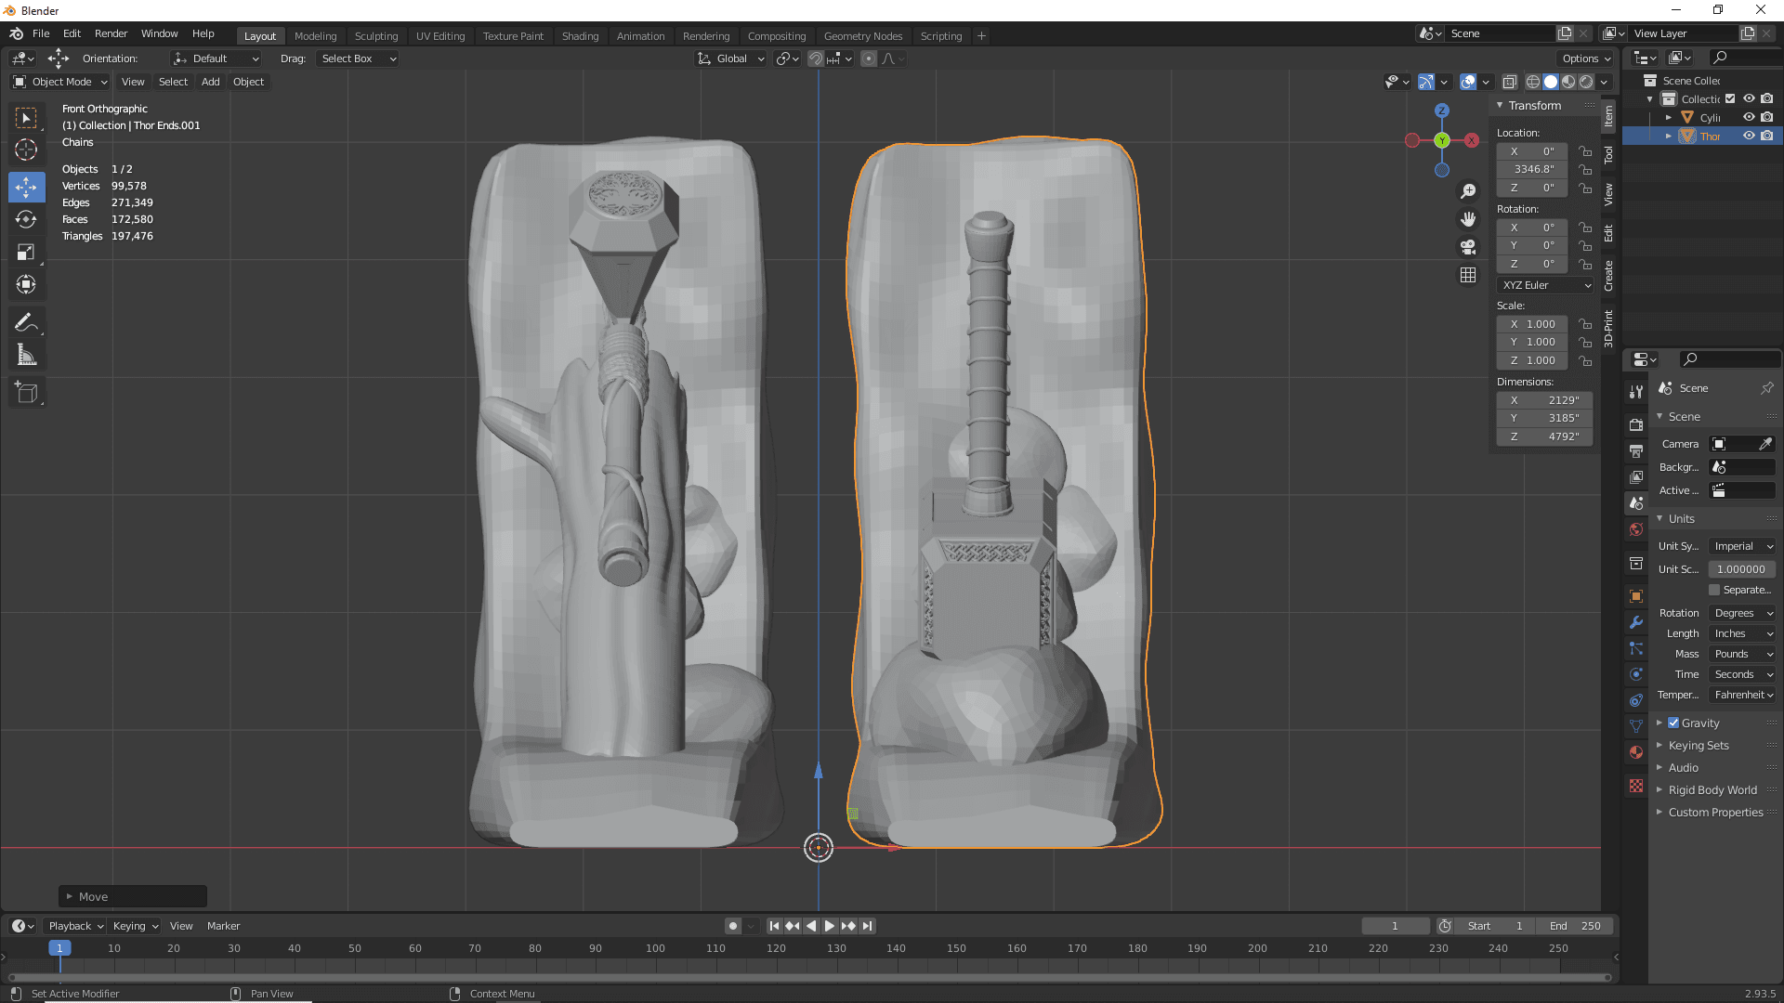Toggle Collection exclude checkbox

(1730, 98)
